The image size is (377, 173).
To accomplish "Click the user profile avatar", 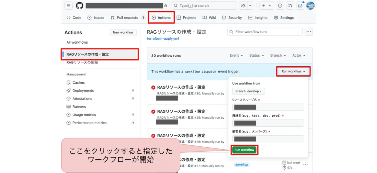I will 310,5.
